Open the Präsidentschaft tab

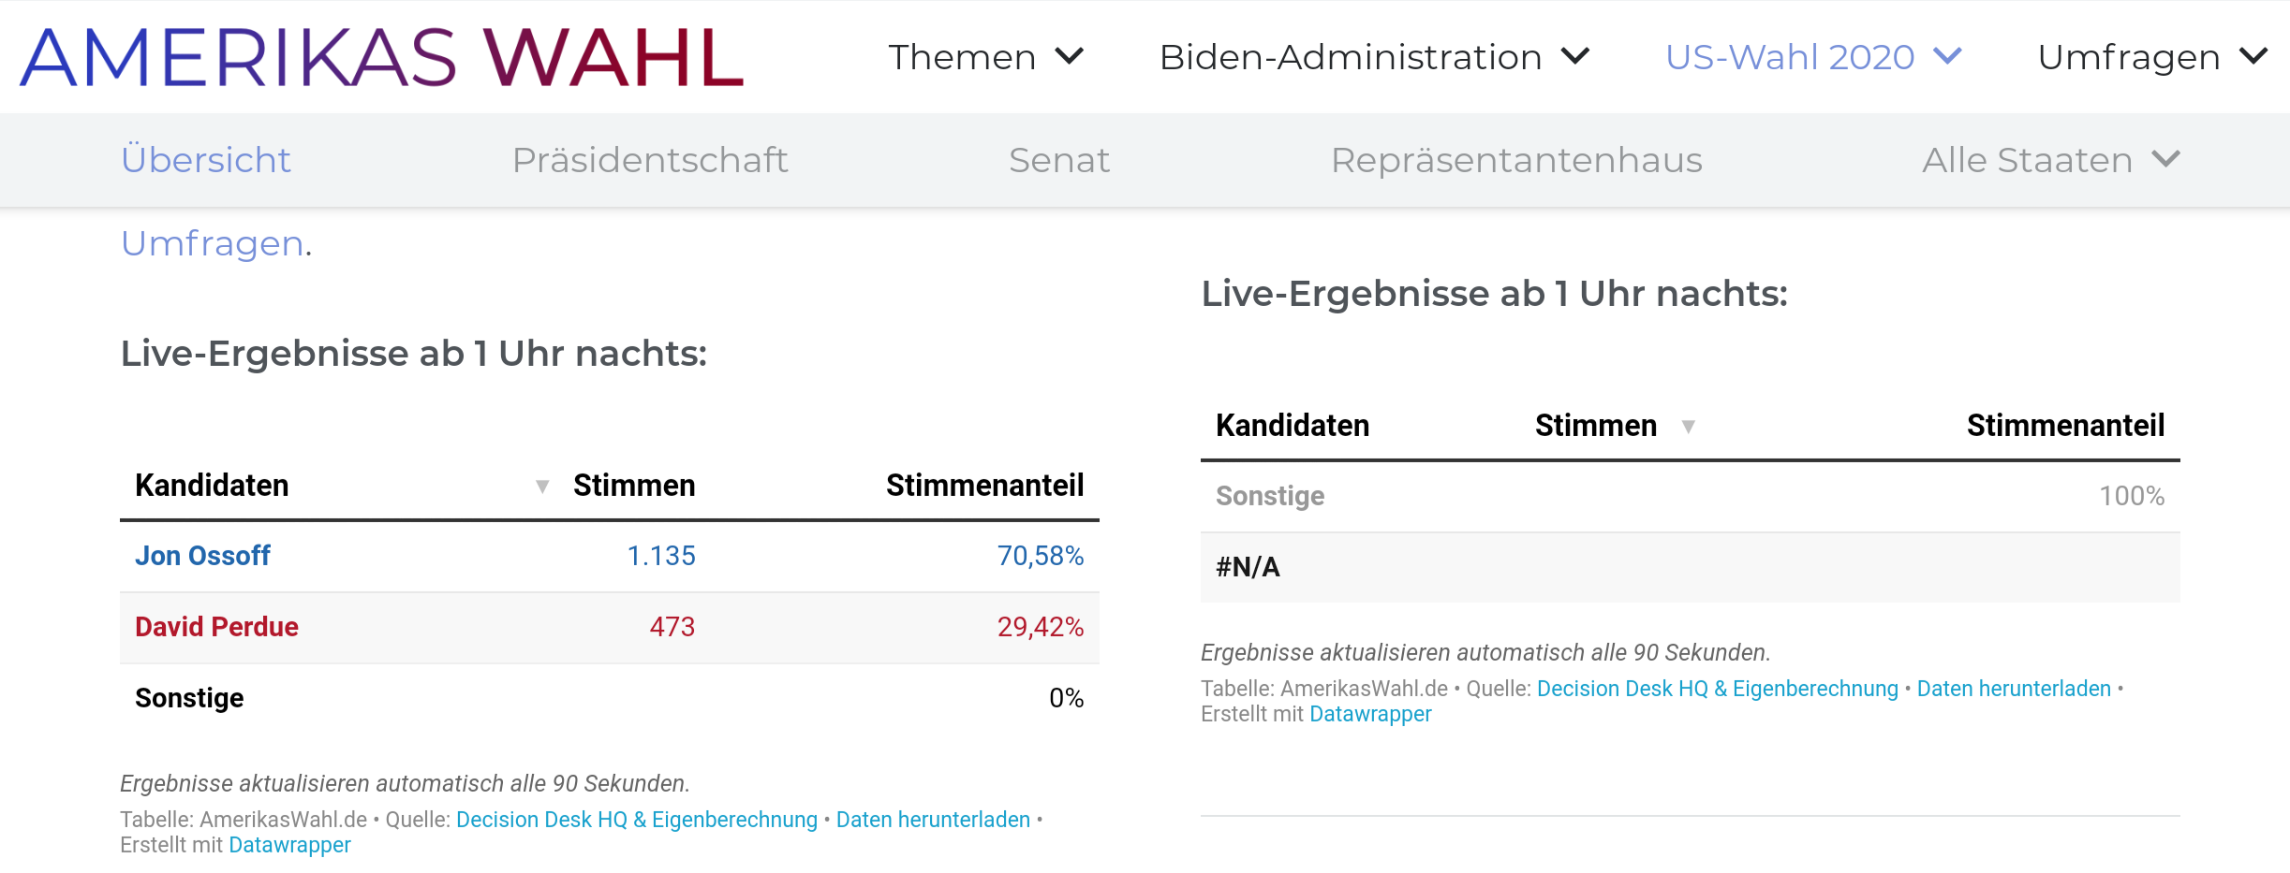[650, 160]
